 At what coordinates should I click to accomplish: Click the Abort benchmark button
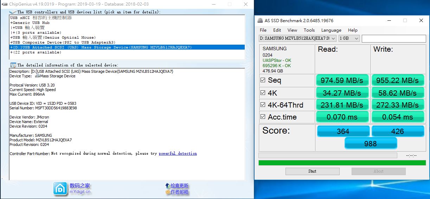[378, 171]
